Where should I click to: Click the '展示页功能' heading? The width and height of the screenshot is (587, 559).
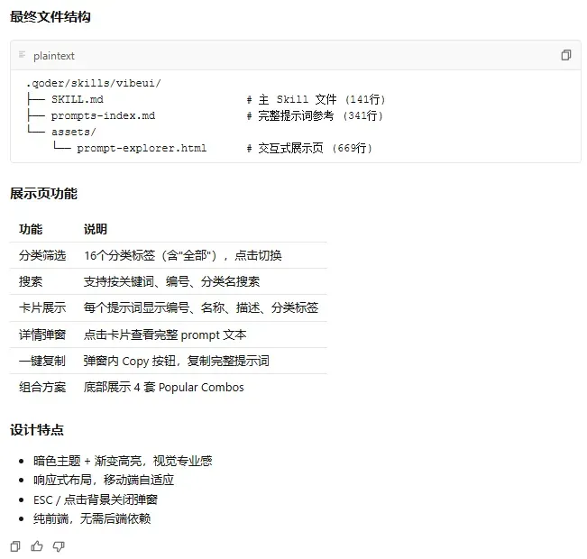pyautogui.click(x=43, y=194)
